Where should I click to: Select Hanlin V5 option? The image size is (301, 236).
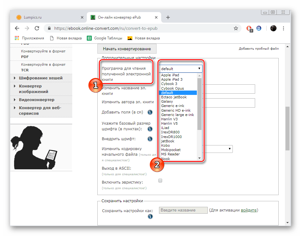pos(178,123)
